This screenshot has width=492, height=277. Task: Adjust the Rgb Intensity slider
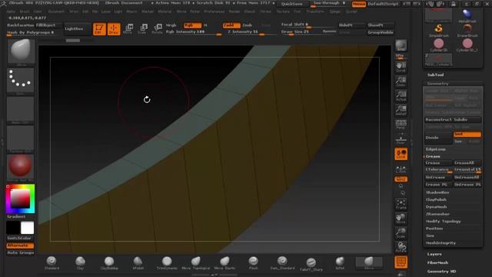194,32
